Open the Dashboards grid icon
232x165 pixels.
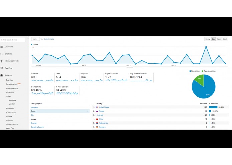[x=2, y=47]
